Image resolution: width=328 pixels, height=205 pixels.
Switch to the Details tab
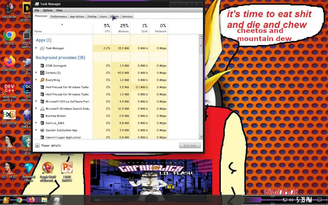(115, 16)
